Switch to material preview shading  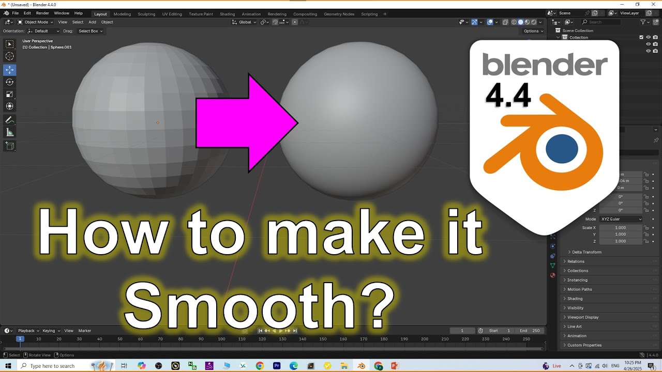[527, 22]
